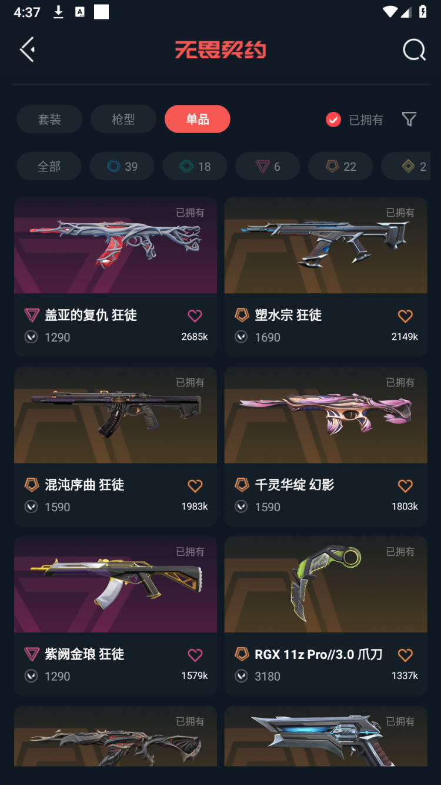Filter by orange pentagon tier 22

[x=340, y=167]
